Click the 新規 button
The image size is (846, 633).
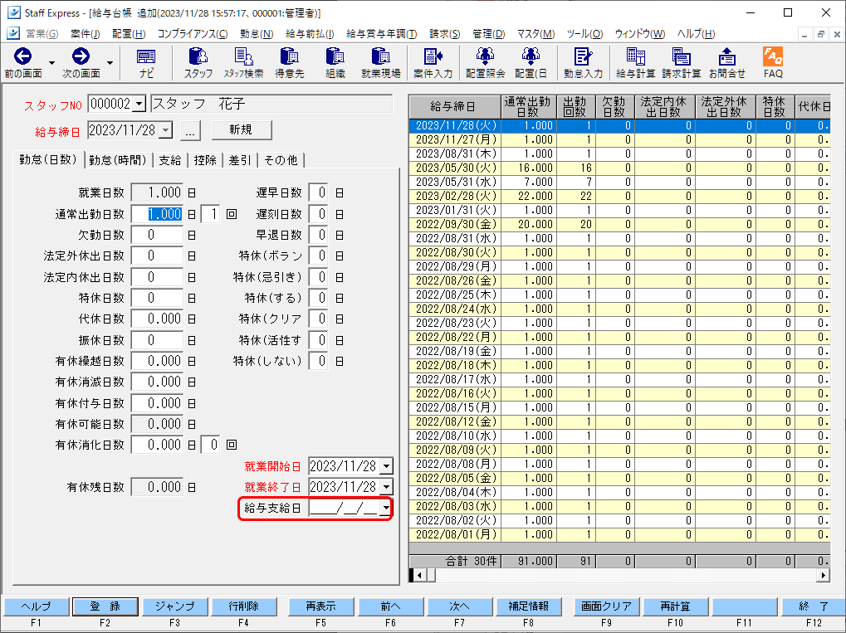pyautogui.click(x=241, y=129)
